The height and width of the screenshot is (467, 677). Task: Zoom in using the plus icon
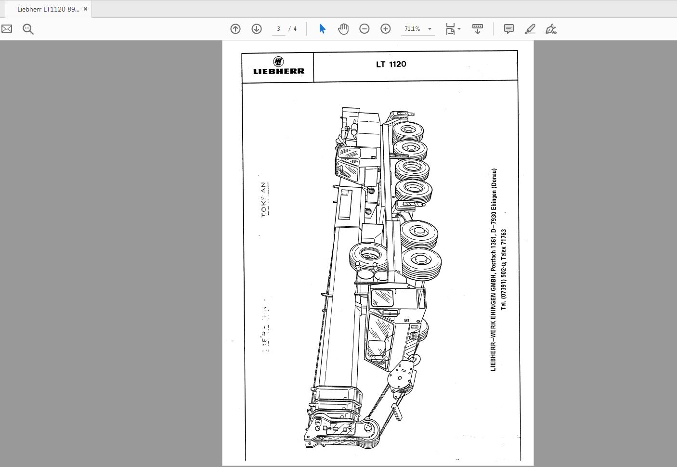coord(385,29)
